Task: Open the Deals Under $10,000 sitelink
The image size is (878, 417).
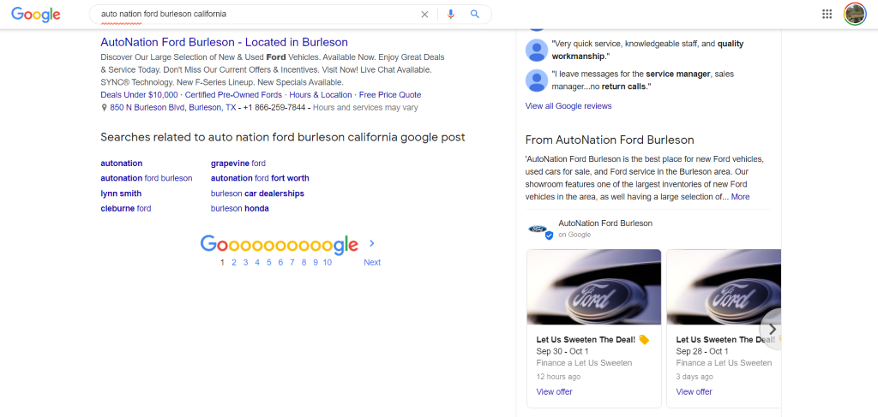Action: (x=140, y=95)
